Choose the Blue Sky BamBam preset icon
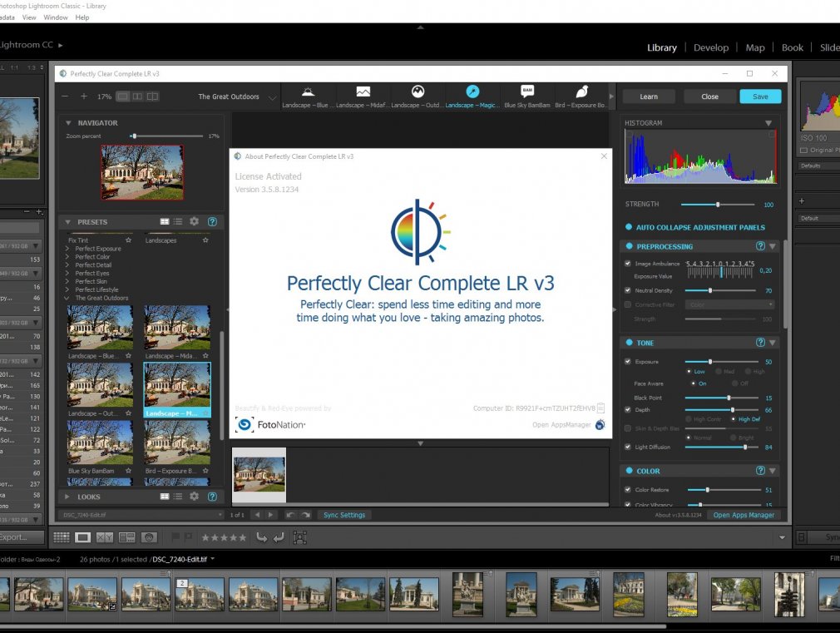Image resolution: width=840 pixels, height=633 pixels. point(527,91)
